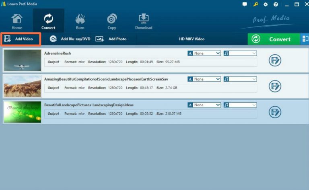The width and height of the screenshot is (309, 190).
Task: Open the Home module
Action: pos(17,21)
